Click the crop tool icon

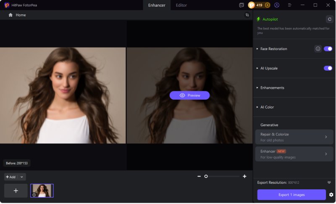247,15
